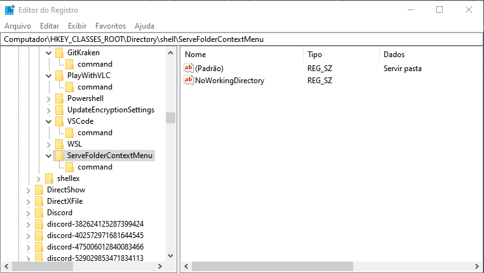Click the folder icon of command under GitKraken
This screenshot has width=484, height=273.
coord(69,64)
